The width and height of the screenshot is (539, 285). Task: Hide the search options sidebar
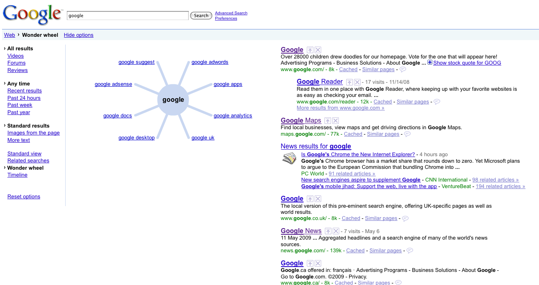(x=79, y=35)
